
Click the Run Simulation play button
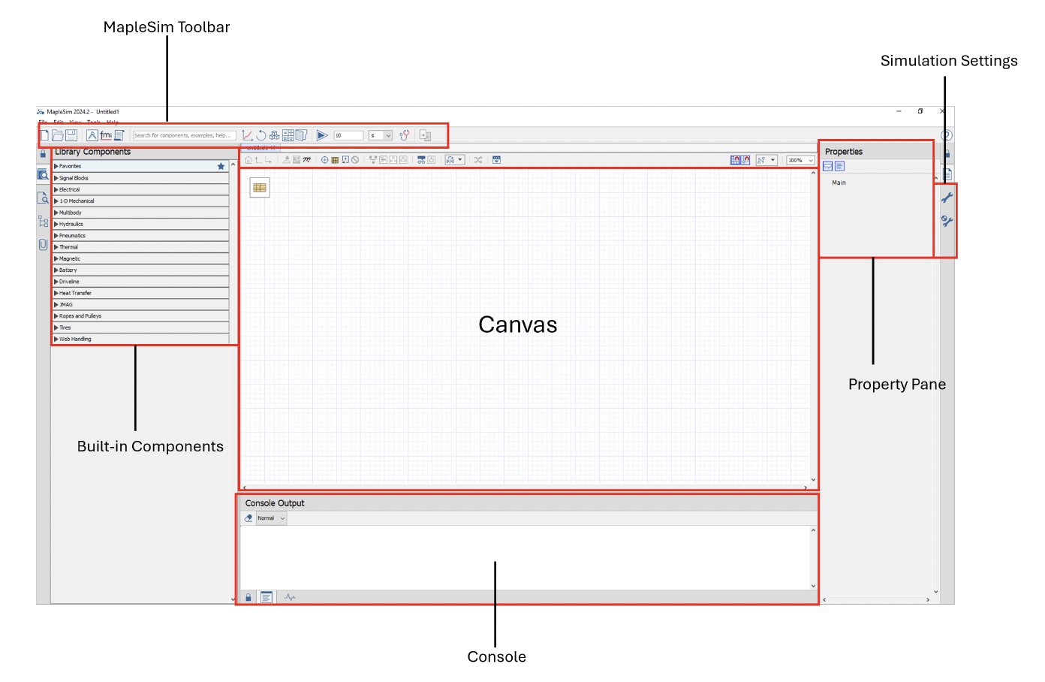tap(322, 135)
